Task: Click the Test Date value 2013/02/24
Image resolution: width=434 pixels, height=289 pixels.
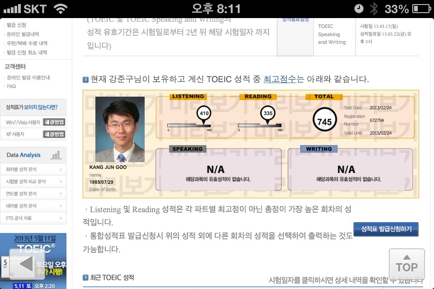Action: point(381,107)
